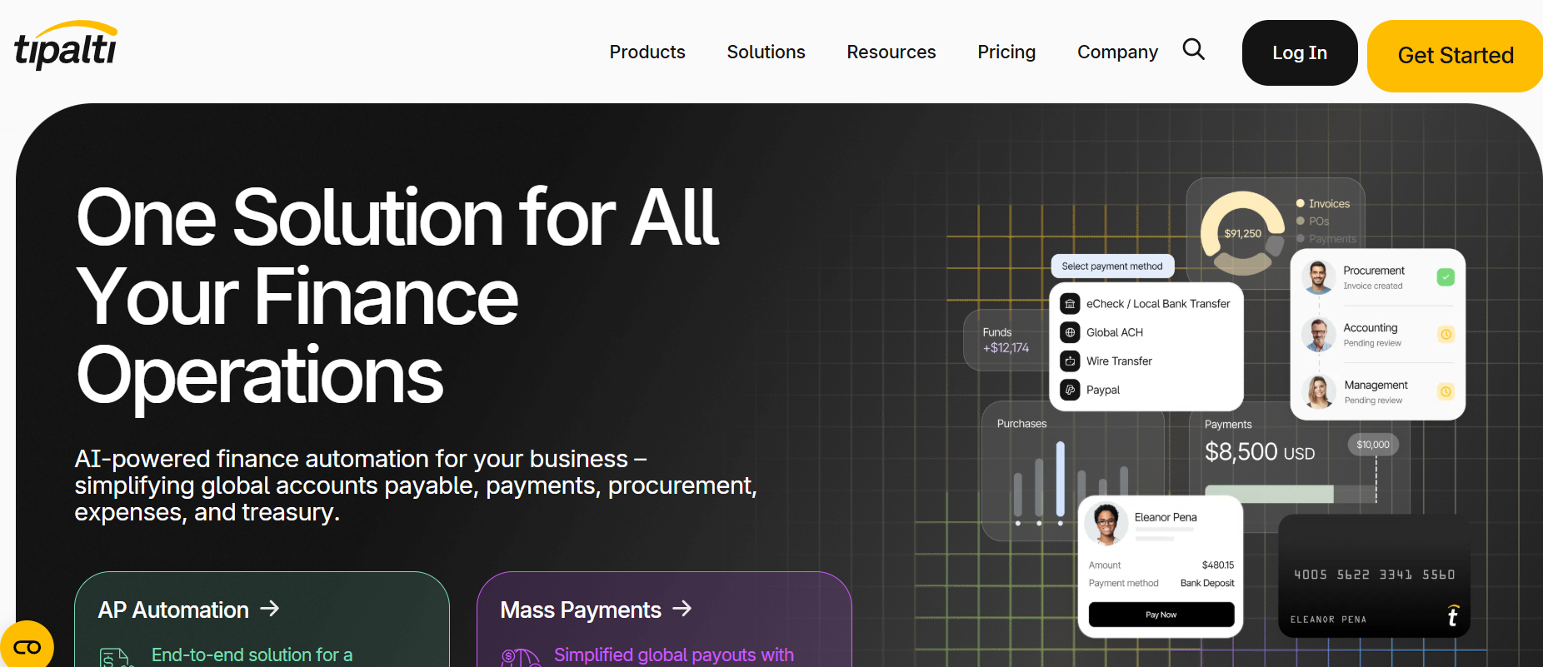Click the Payments legend dot

tap(1300, 238)
